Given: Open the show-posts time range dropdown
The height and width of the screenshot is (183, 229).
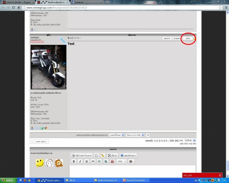Looking at the screenshot, I should click(117, 135).
